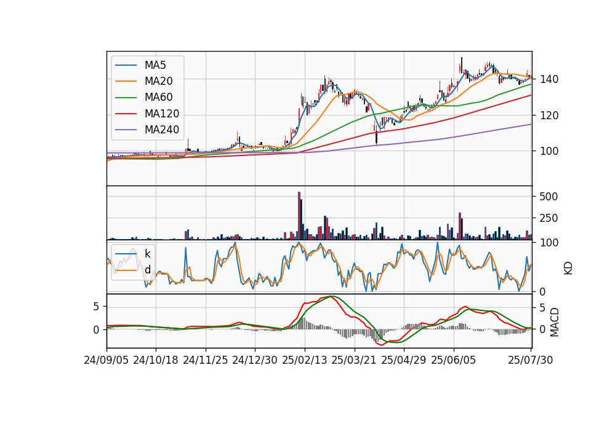
Task: Click the MA240 legend label
Action: click(162, 130)
